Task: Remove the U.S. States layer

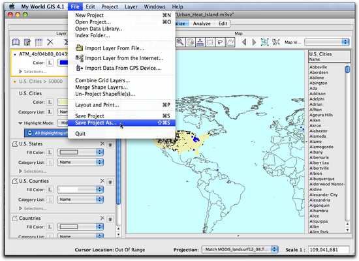Action: coord(102,144)
